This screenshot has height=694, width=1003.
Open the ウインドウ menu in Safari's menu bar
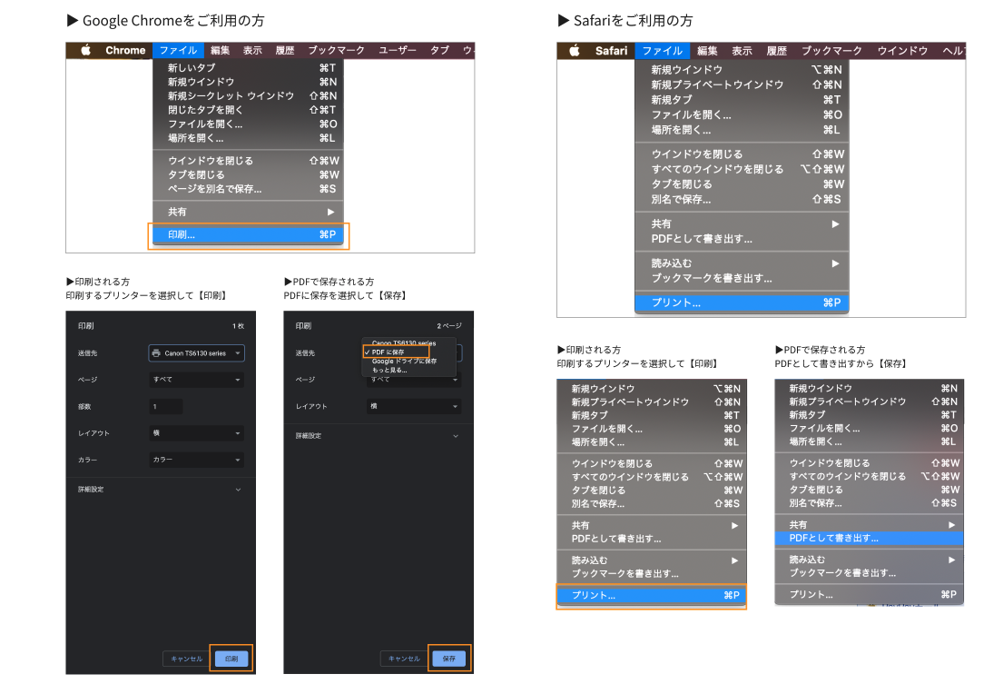coord(902,51)
